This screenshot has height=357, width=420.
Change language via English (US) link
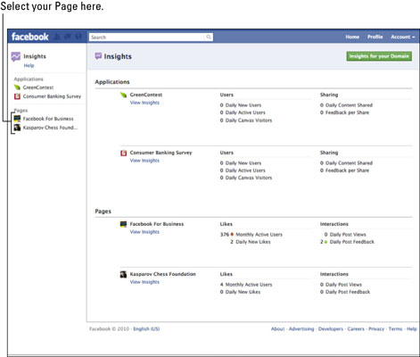[146, 329]
